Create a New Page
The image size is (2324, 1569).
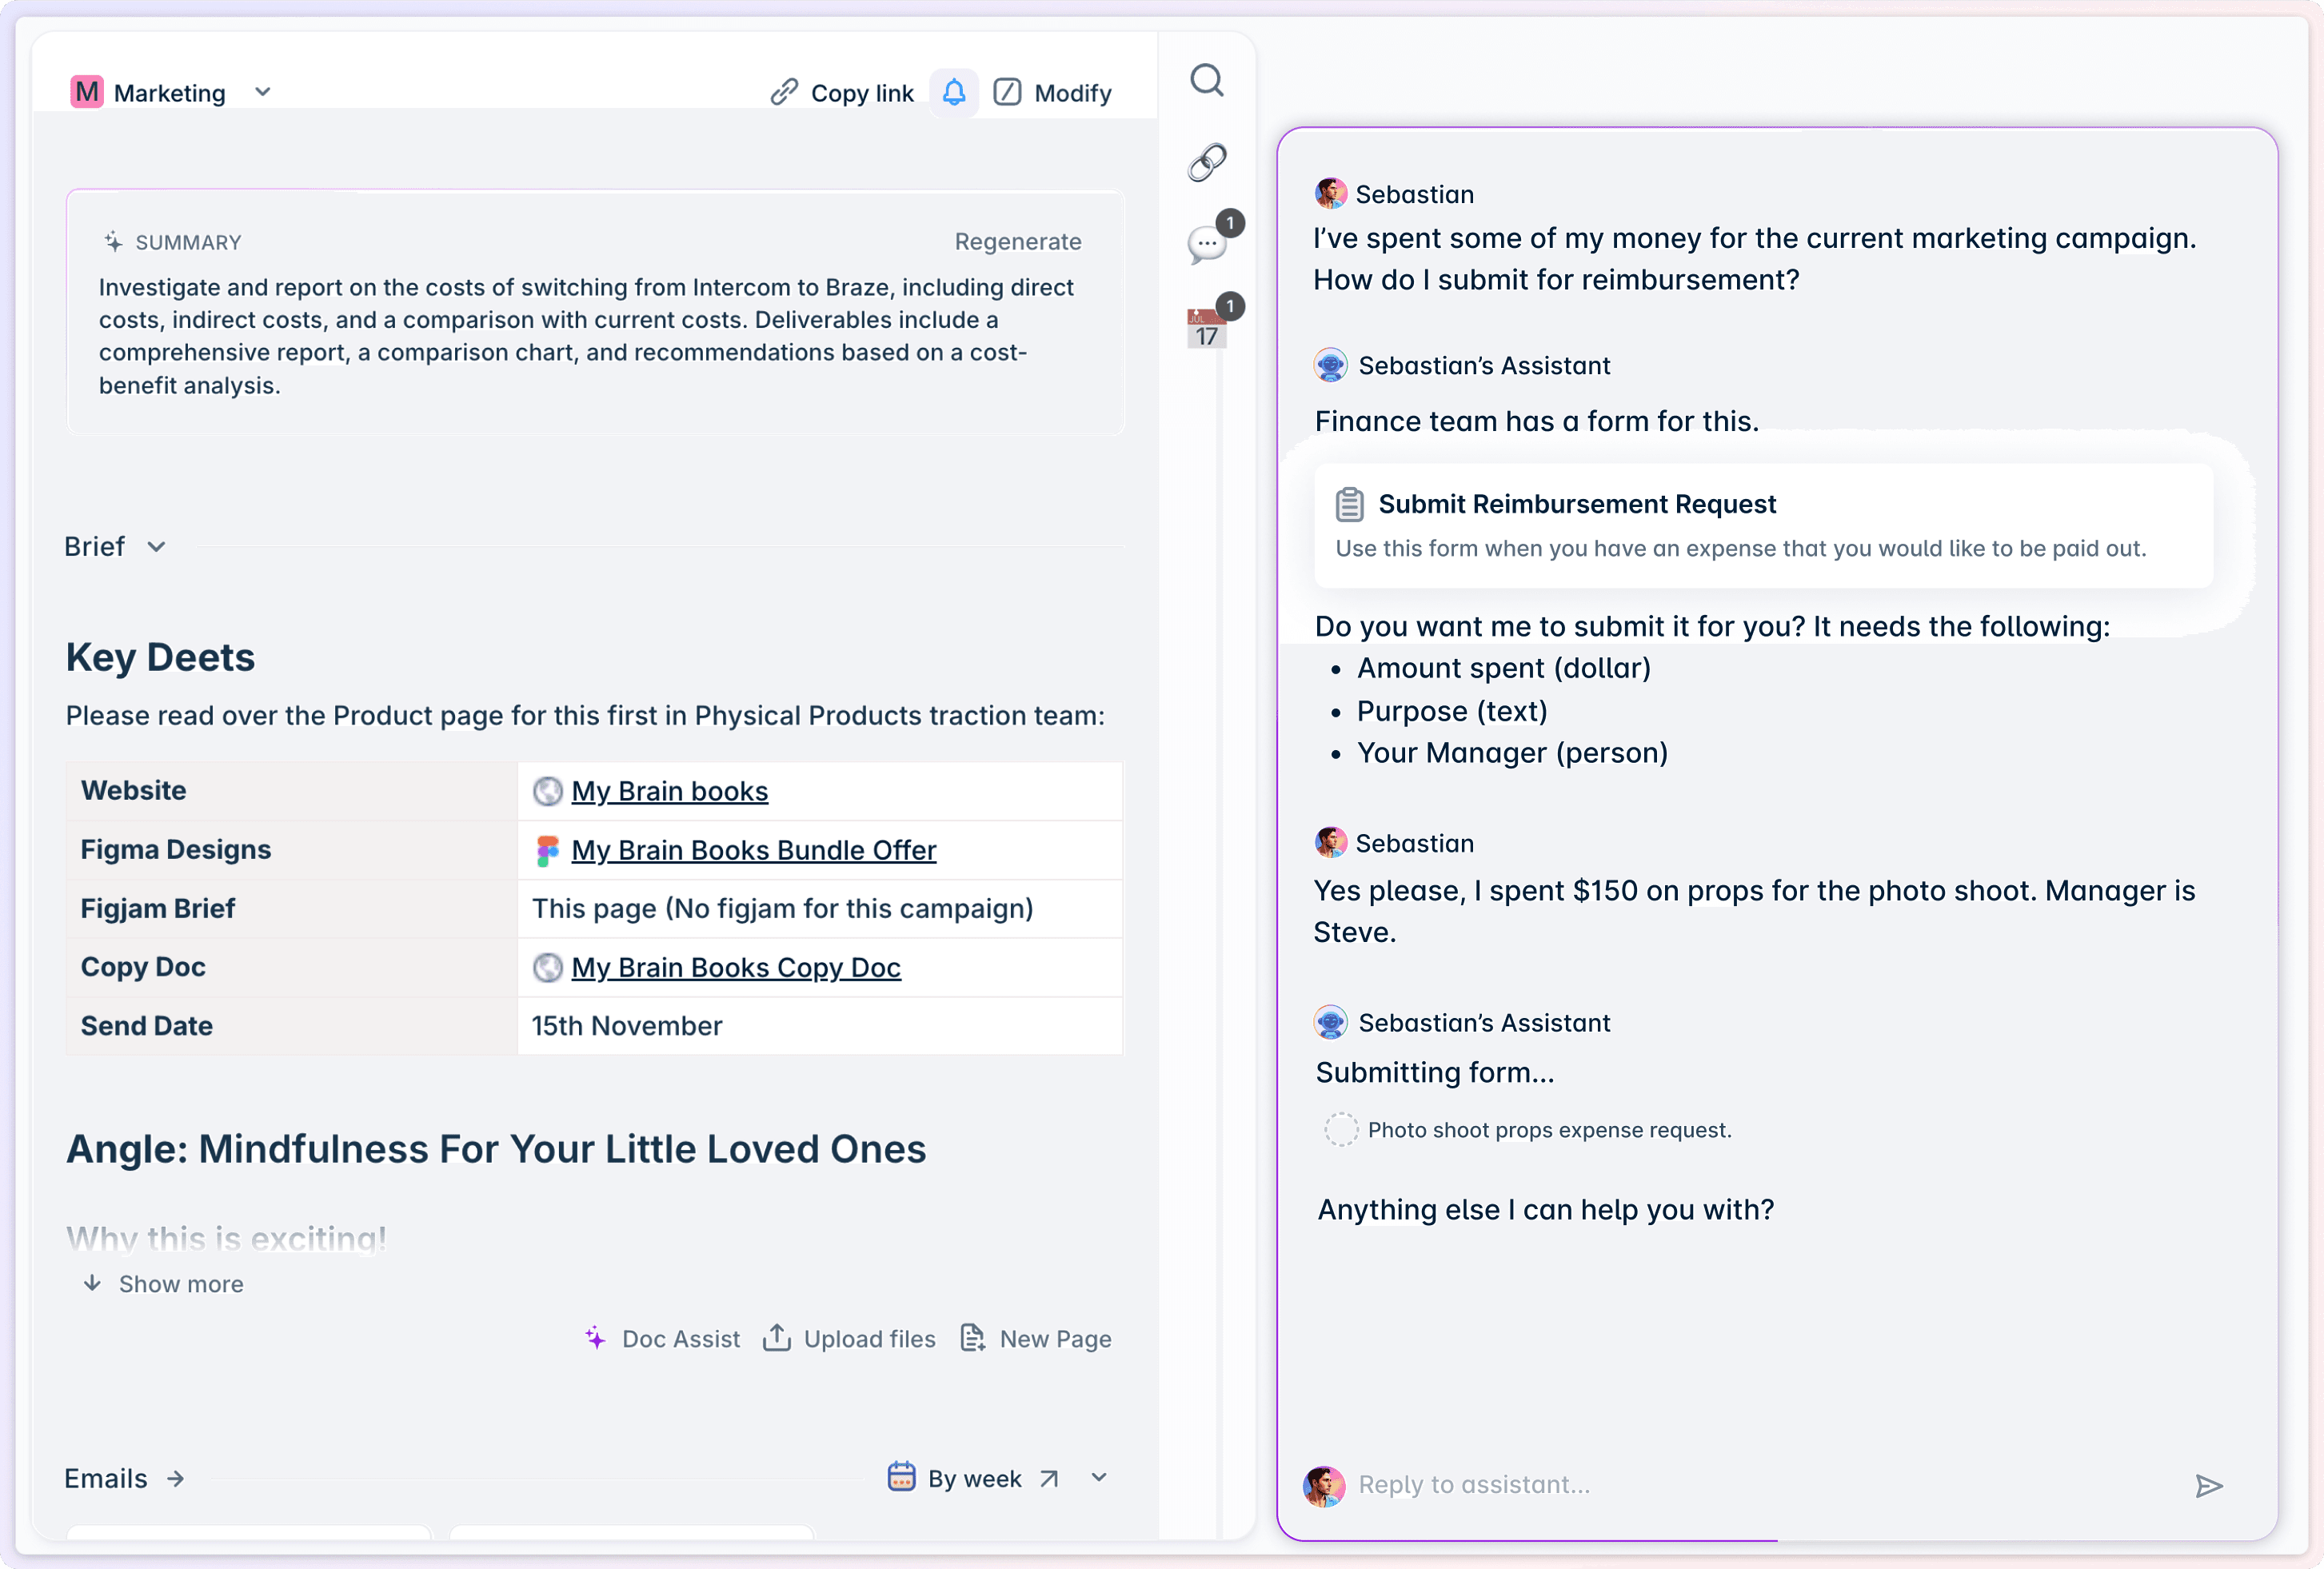[x=1036, y=1339]
